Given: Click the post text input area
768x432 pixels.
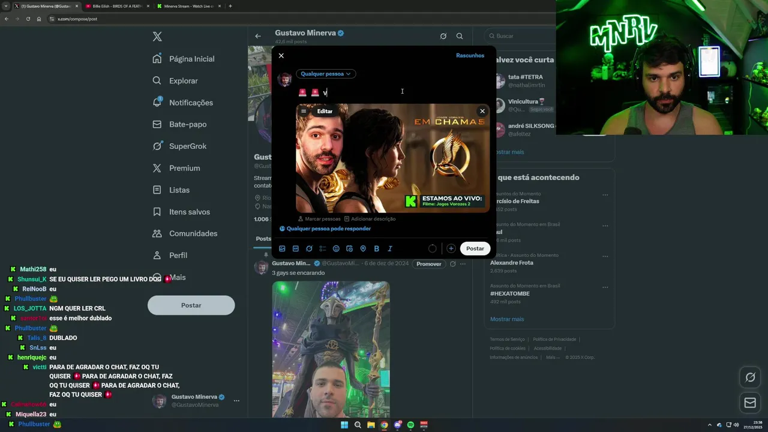Looking at the screenshot, I should [x=392, y=92].
